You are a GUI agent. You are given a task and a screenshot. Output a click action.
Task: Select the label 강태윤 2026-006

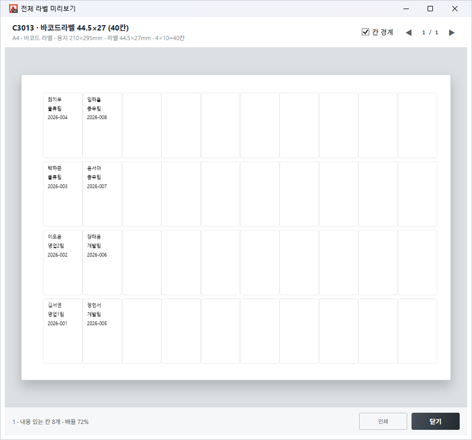(102, 262)
